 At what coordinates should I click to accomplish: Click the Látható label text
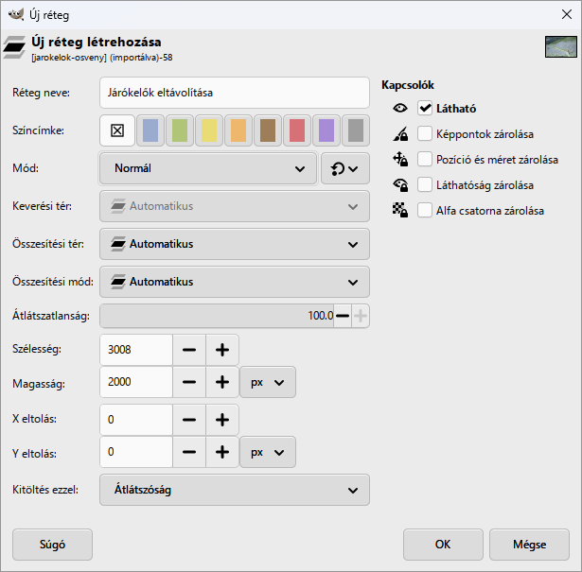click(x=456, y=109)
